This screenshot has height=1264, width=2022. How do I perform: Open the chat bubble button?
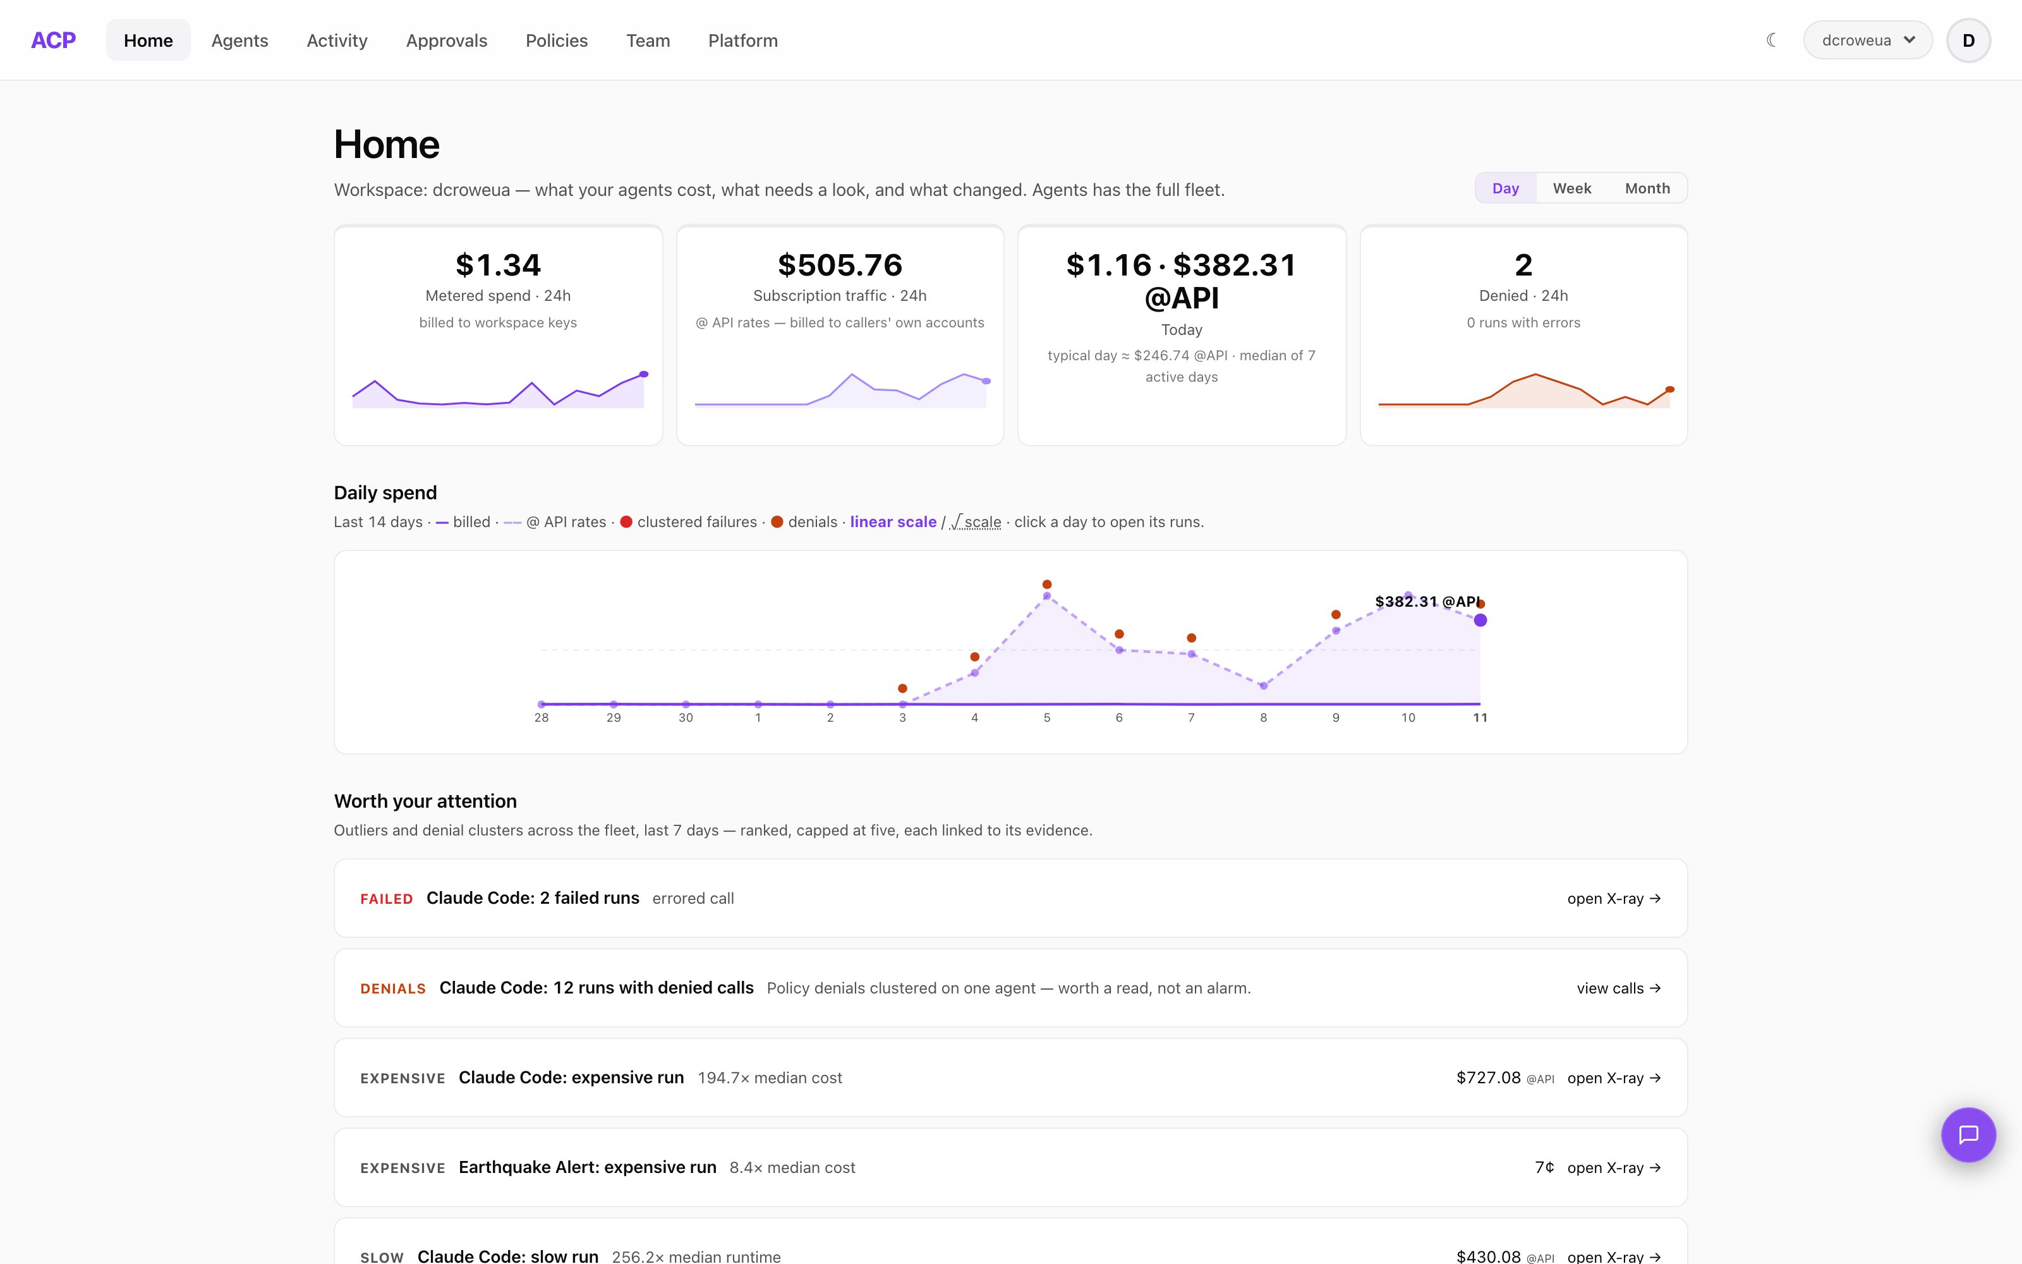point(1968,1134)
